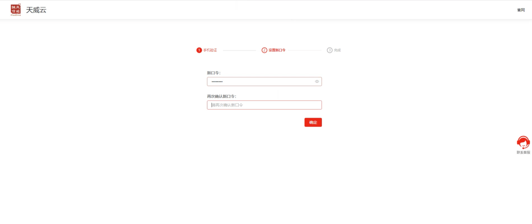Screen dimensions: 532x224
Task: Open the 官网 official website link
Action: (x=521, y=10)
